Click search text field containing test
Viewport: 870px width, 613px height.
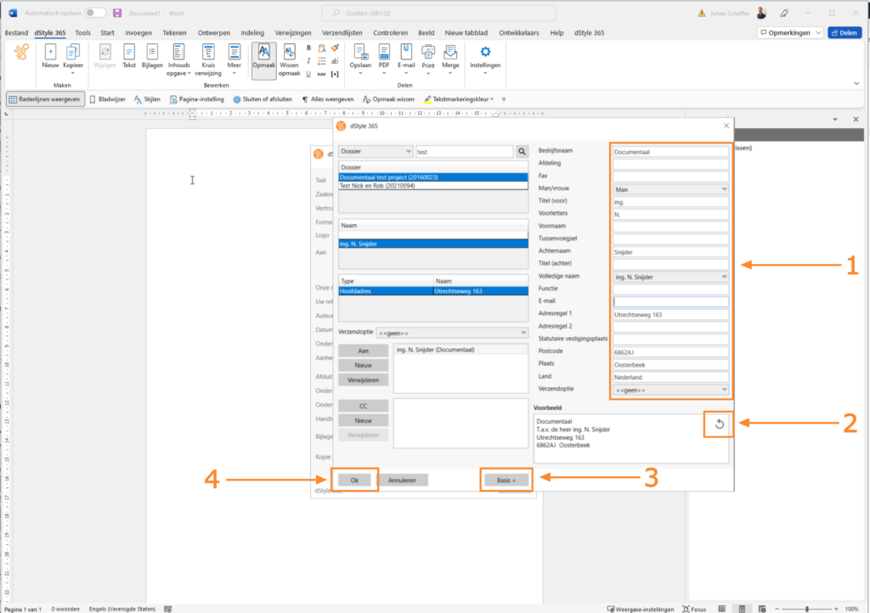click(x=465, y=151)
